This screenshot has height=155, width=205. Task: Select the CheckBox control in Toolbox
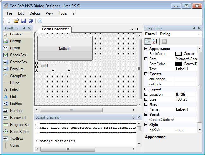[x=18, y=55]
